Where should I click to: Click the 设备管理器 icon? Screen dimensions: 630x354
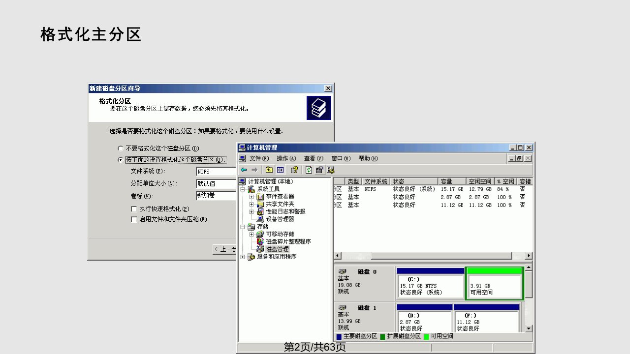[x=260, y=219]
